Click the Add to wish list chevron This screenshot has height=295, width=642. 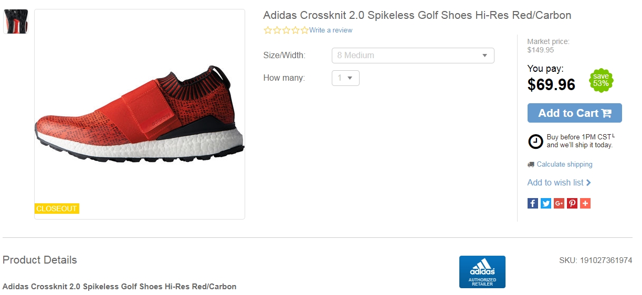click(588, 183)
